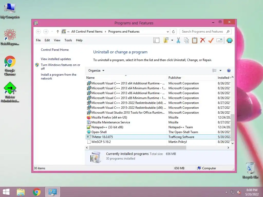
Task: Select the Recycle Bin desktop icon
Action: click(x=250, y=170)
